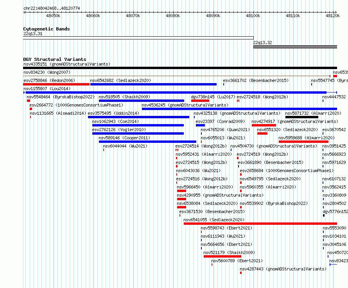Image resolution: width=348 pixels, height=288 pixels.
Task: Click the red nsv4274917 gnomAD variant bar
Action: [x=264, y=125]
